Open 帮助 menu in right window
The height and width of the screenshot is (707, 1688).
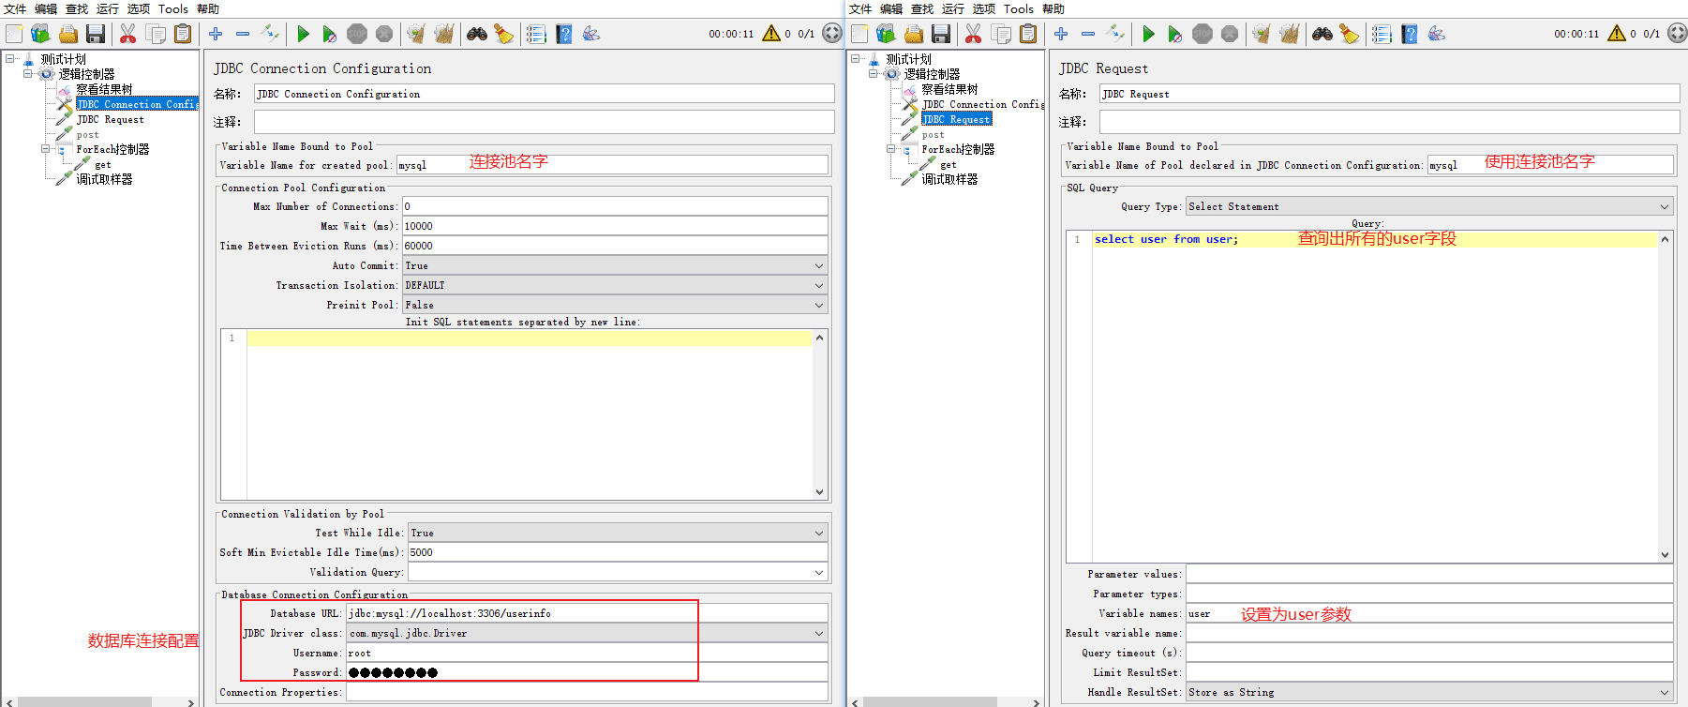click(1053, 8)
